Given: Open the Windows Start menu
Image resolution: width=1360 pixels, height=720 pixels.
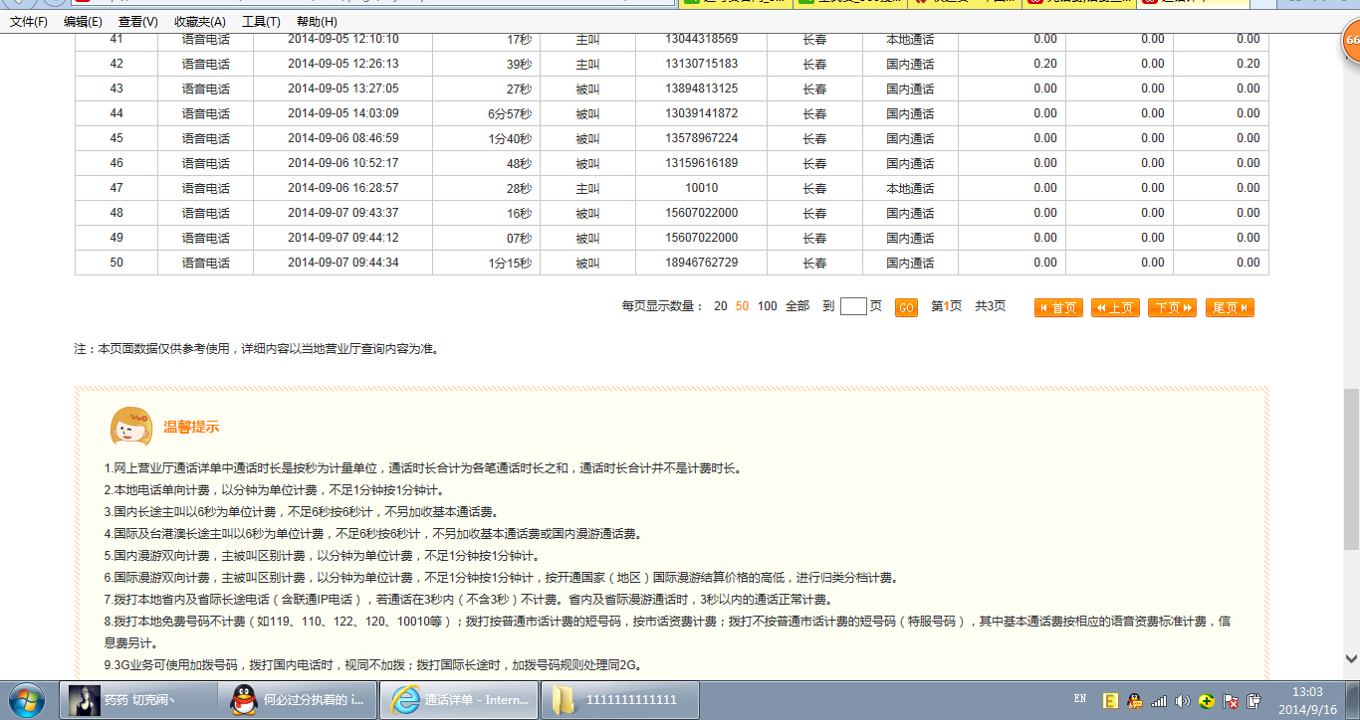Looking at the screenshot, I should (27, 699).
